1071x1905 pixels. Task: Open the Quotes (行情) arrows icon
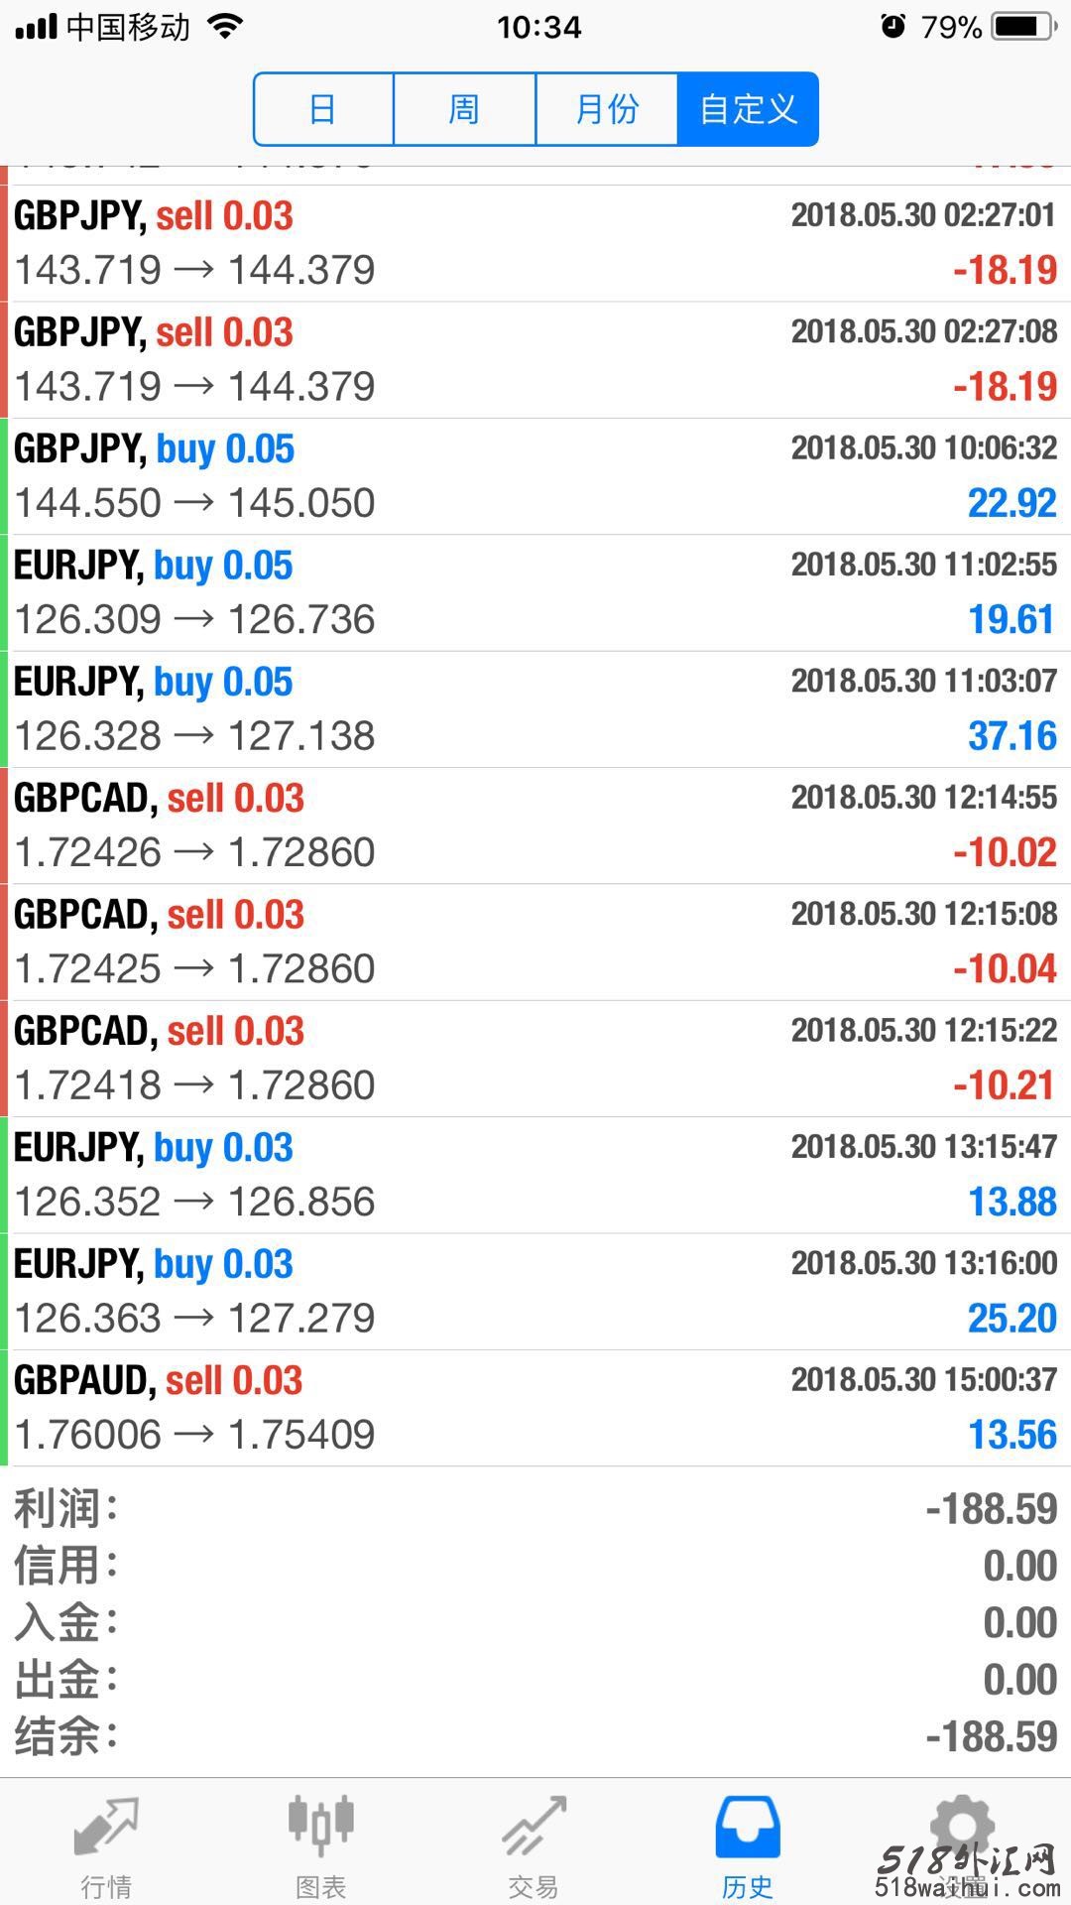coord(106,1828)
